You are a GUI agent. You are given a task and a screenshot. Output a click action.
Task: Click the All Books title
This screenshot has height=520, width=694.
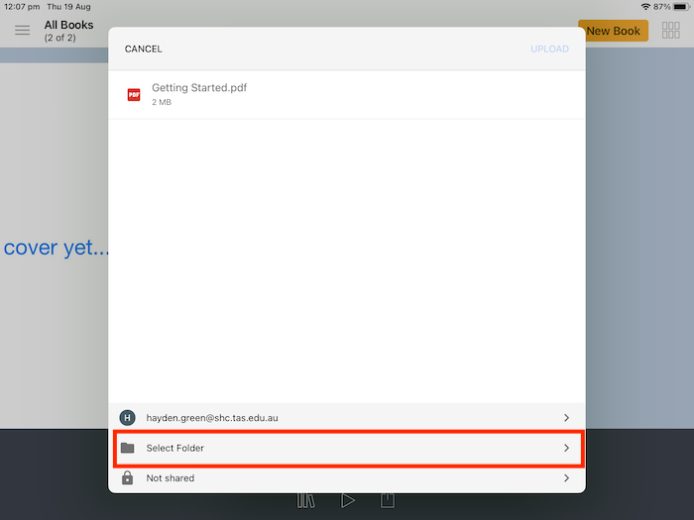68,26
